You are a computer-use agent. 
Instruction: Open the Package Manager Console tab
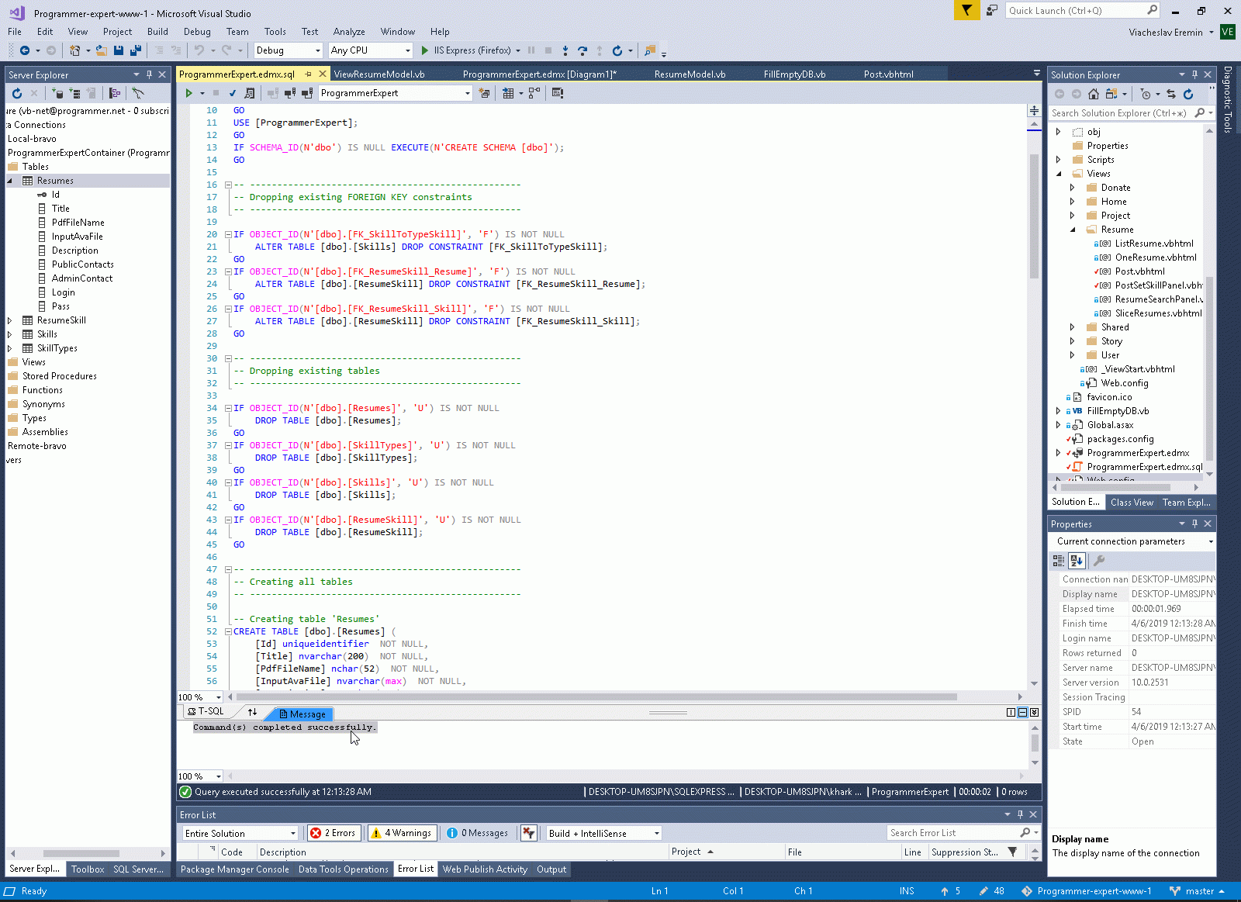(x=235, y=869)
